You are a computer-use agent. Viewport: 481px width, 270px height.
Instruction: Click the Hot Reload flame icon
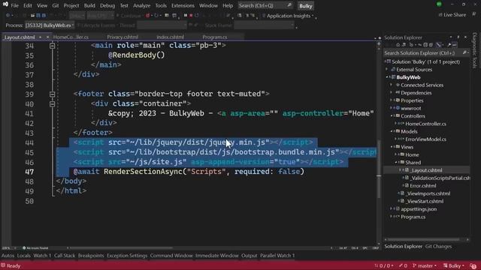pyautogui.click(x=147, y=15)
